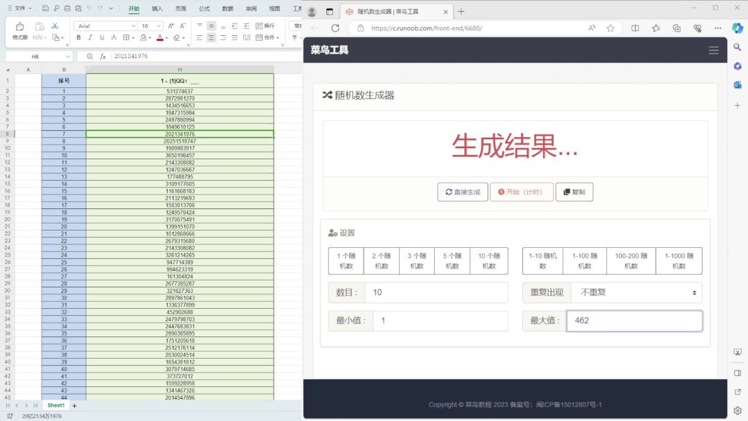Toggle bold formatting

click(x=78, y=37)
